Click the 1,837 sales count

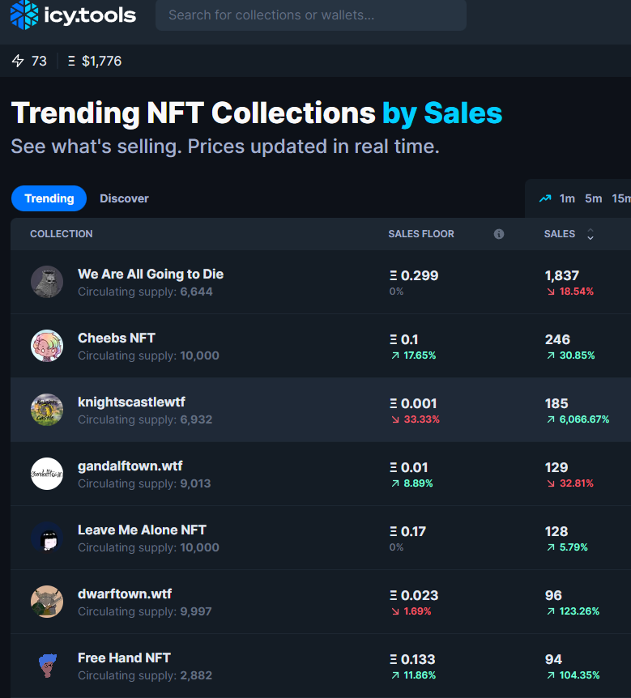click(562, 275)
